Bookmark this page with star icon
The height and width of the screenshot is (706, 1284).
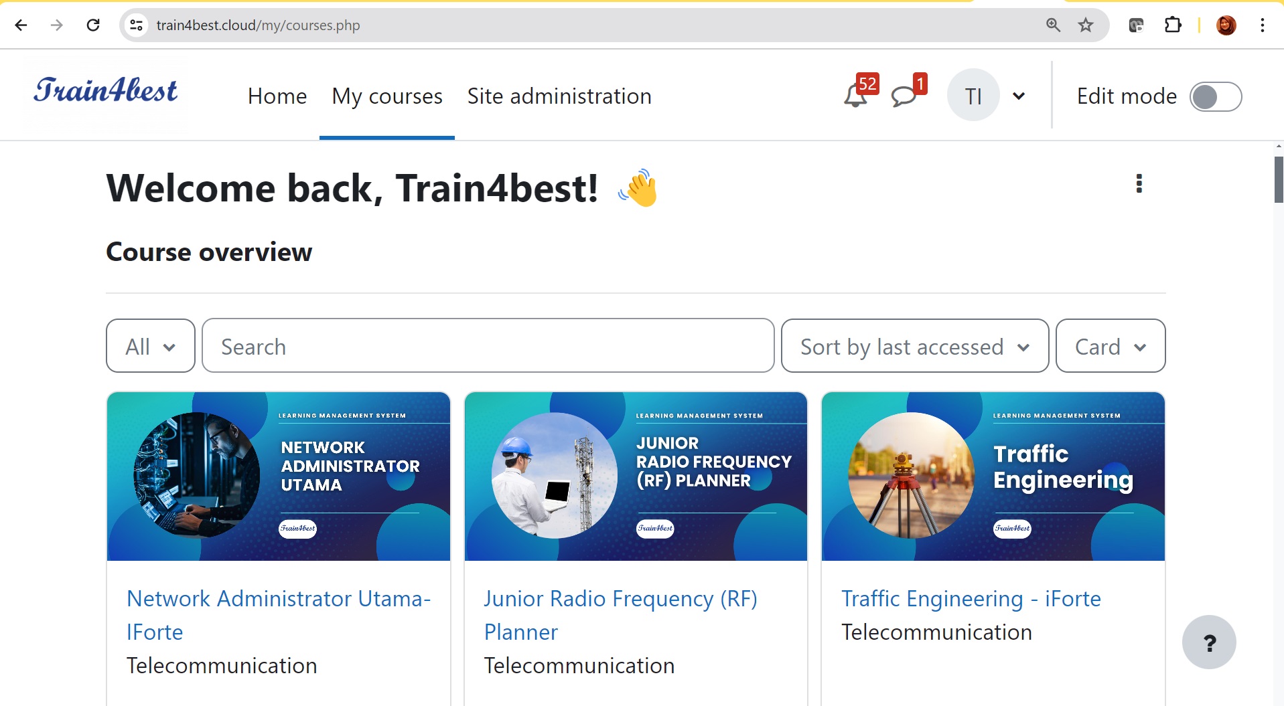click(x=1085, y=25)
